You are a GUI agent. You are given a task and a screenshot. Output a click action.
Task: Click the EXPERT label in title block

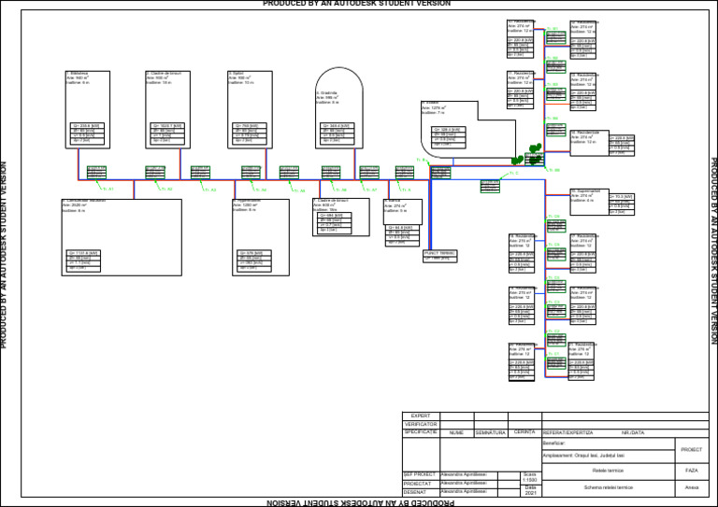coord(421,416)
